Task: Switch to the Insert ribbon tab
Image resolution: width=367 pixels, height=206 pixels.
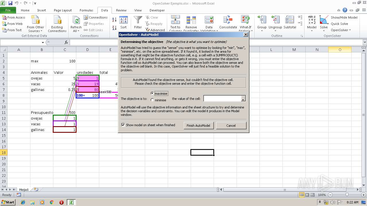Action: (42, 10)
